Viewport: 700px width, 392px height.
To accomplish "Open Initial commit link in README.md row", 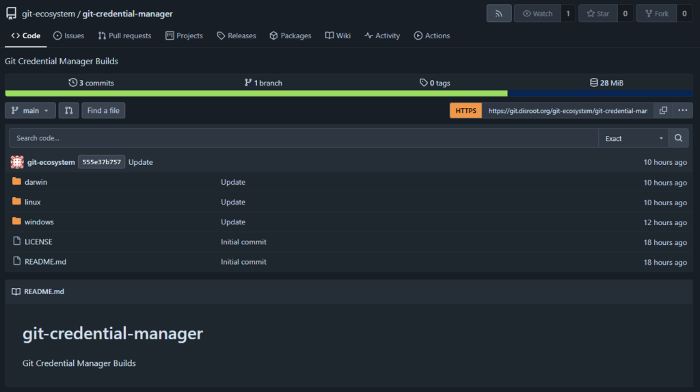I will coord(244,261).
